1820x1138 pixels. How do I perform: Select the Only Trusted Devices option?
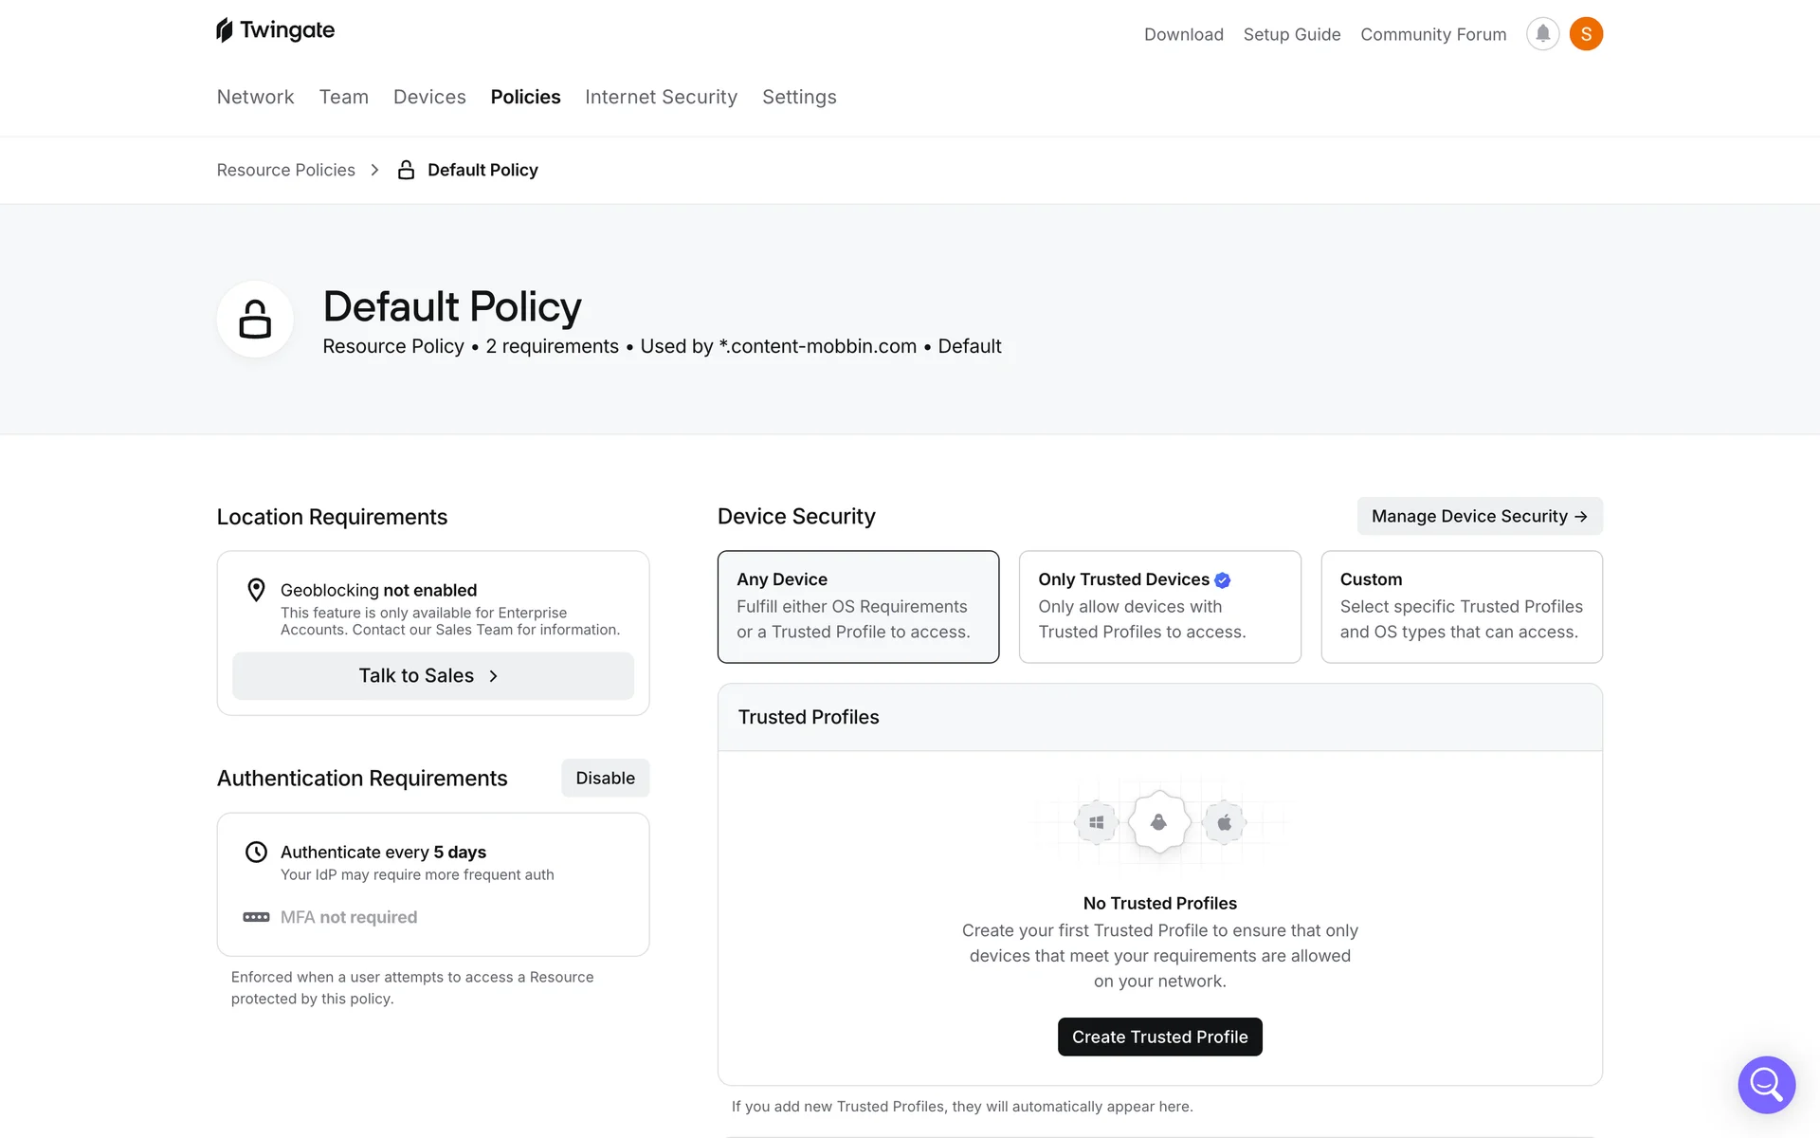(1159, 607)
